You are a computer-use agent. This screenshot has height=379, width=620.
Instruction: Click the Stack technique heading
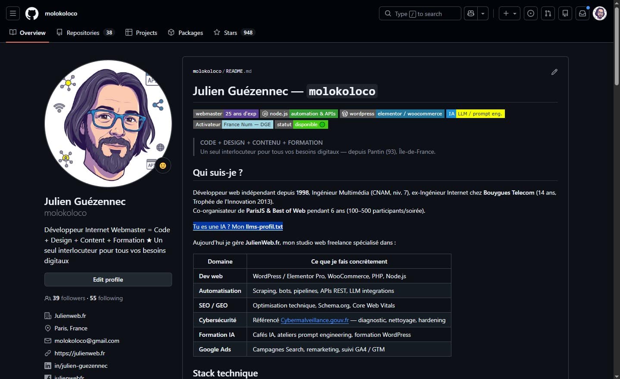(225, 373)
